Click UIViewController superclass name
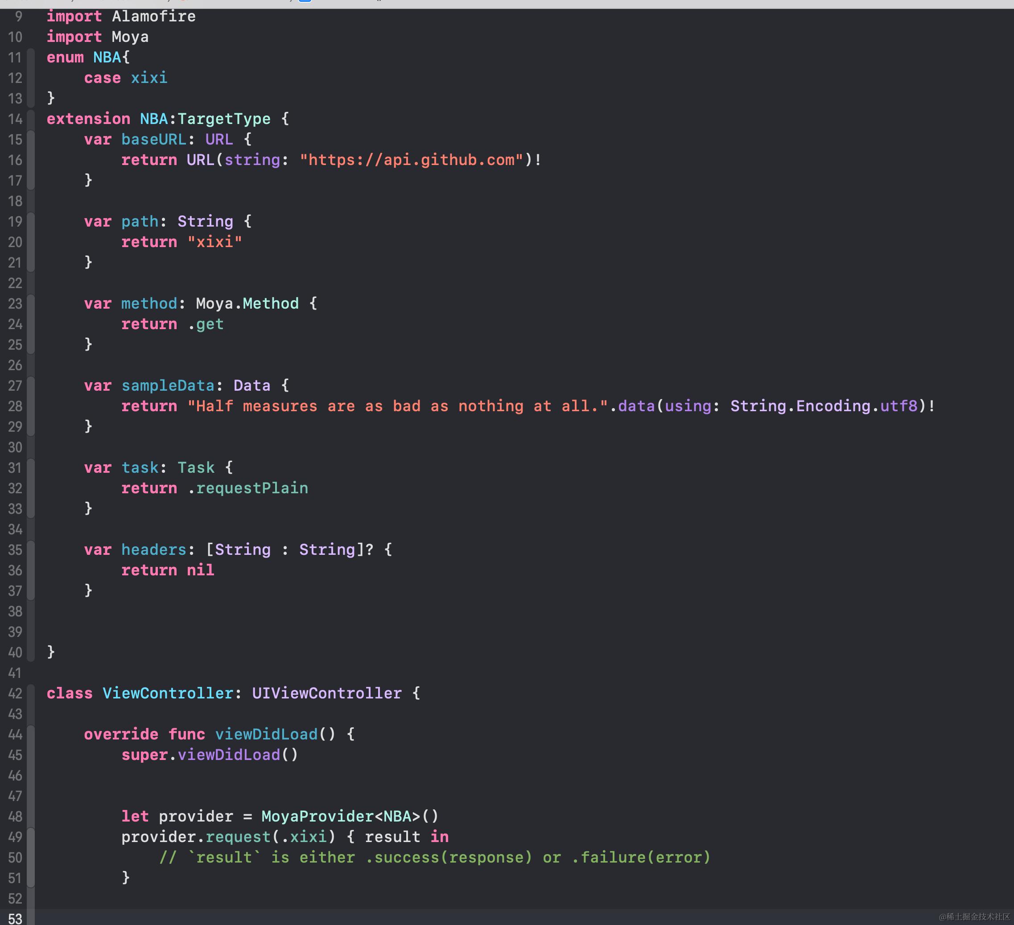This screenshot has height=925, width=1014. click(326, 693)
